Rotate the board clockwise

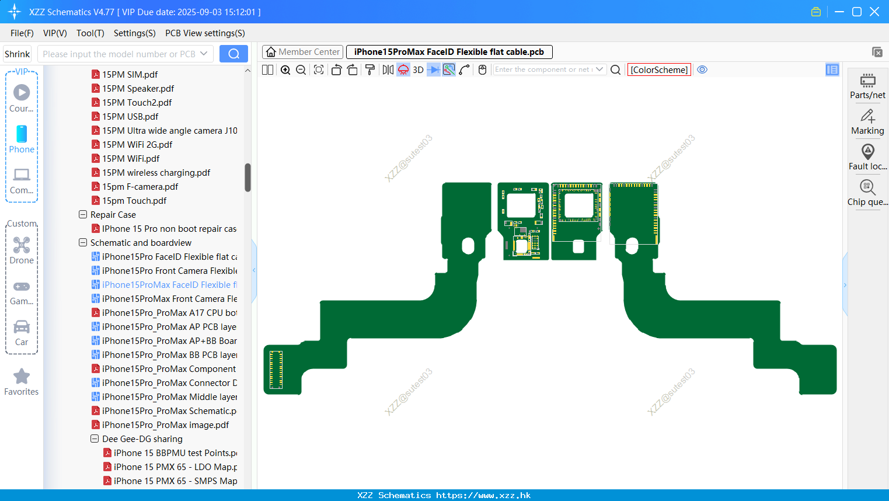click(x=353, y=70)
